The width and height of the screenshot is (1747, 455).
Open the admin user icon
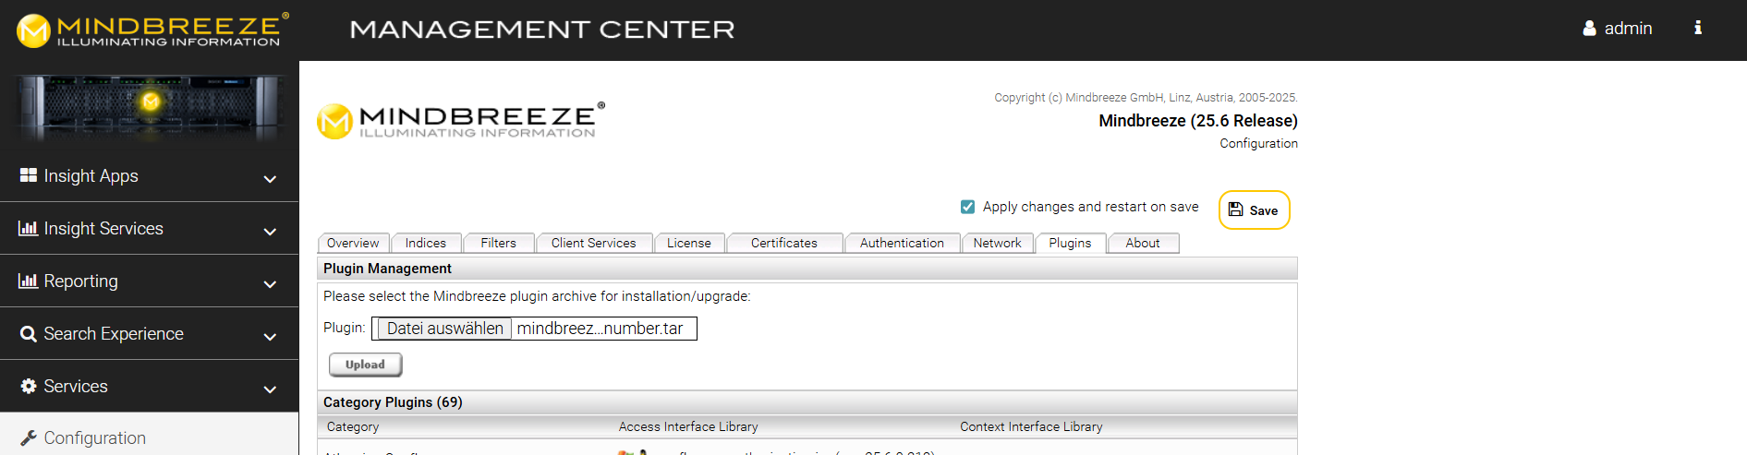1589,29
